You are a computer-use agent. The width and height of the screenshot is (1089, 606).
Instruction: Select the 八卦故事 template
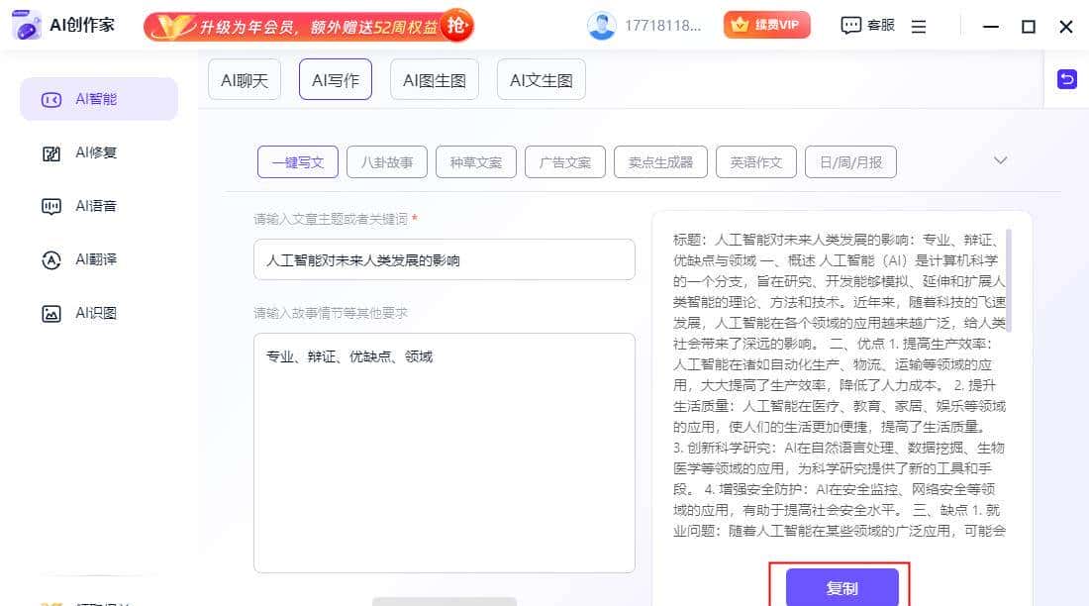(386, 161)
